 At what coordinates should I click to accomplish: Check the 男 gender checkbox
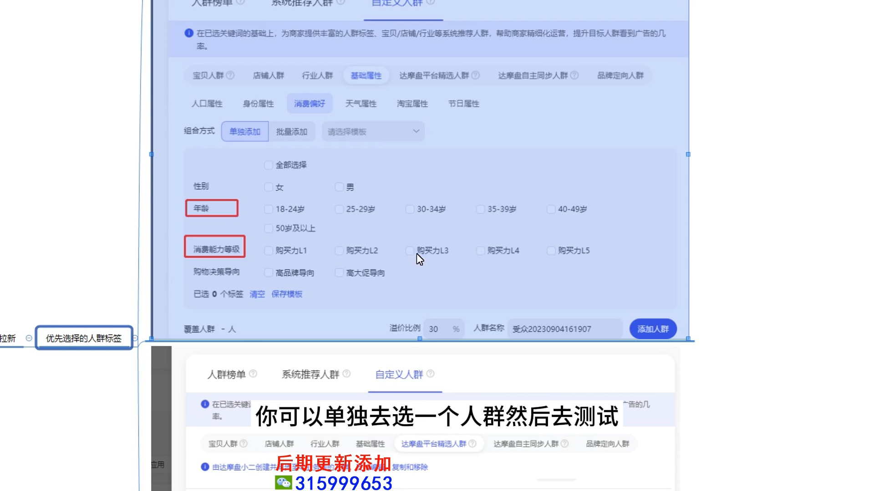[339, 187]
